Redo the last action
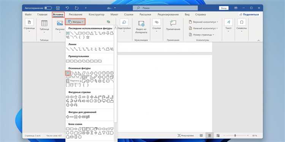This screenshot has height=142, width=285. point(77,8)
